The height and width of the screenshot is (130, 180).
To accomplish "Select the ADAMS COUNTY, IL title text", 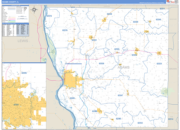I will pos(10,2).
